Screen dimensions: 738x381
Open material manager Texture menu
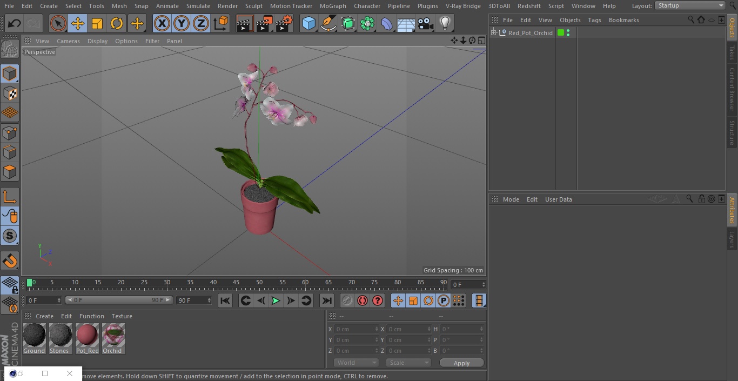click(x=122, y=316)
